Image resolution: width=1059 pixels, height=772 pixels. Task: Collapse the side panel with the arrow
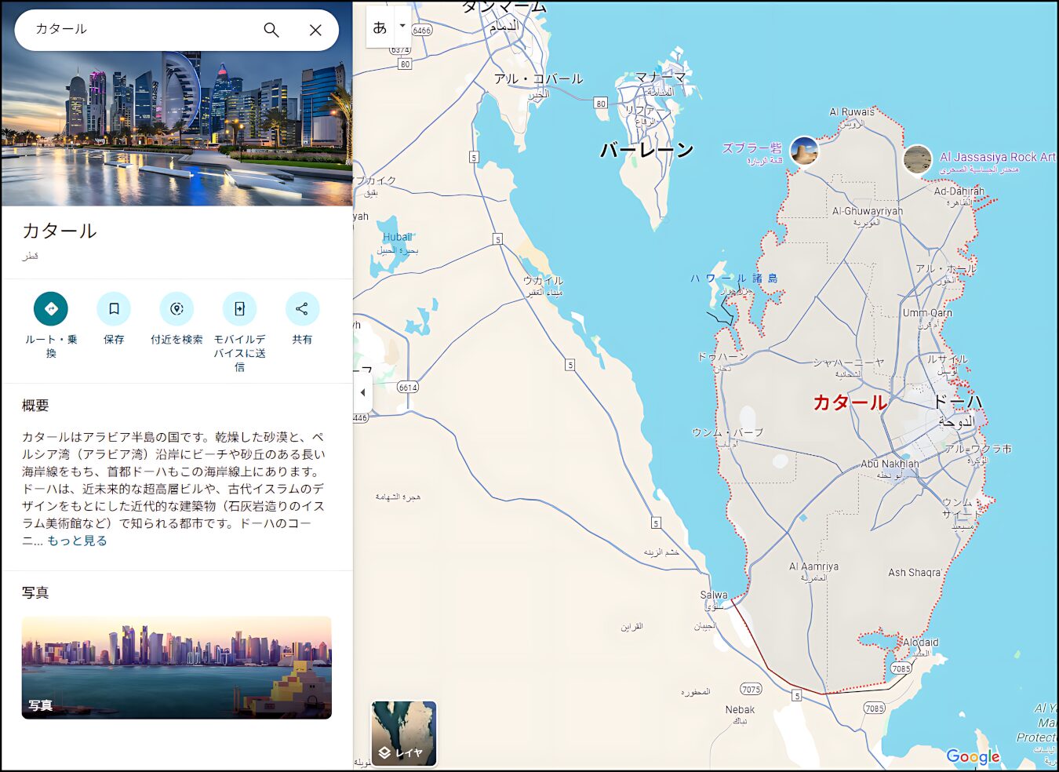pos(362,392)
